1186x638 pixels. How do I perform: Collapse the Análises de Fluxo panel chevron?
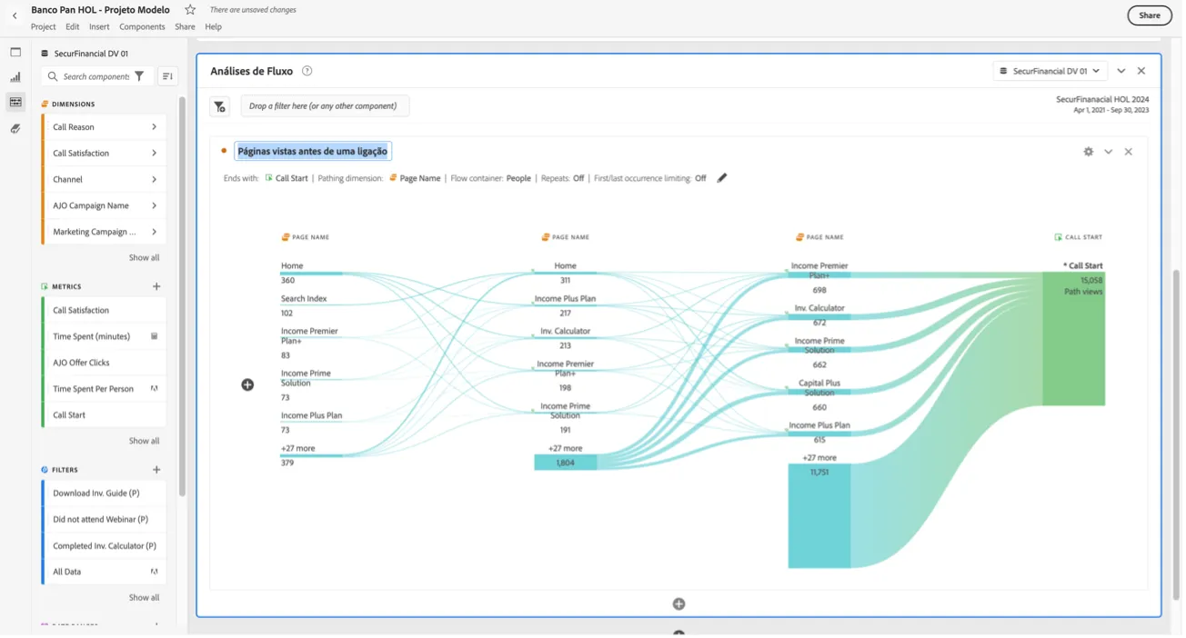1121,71
